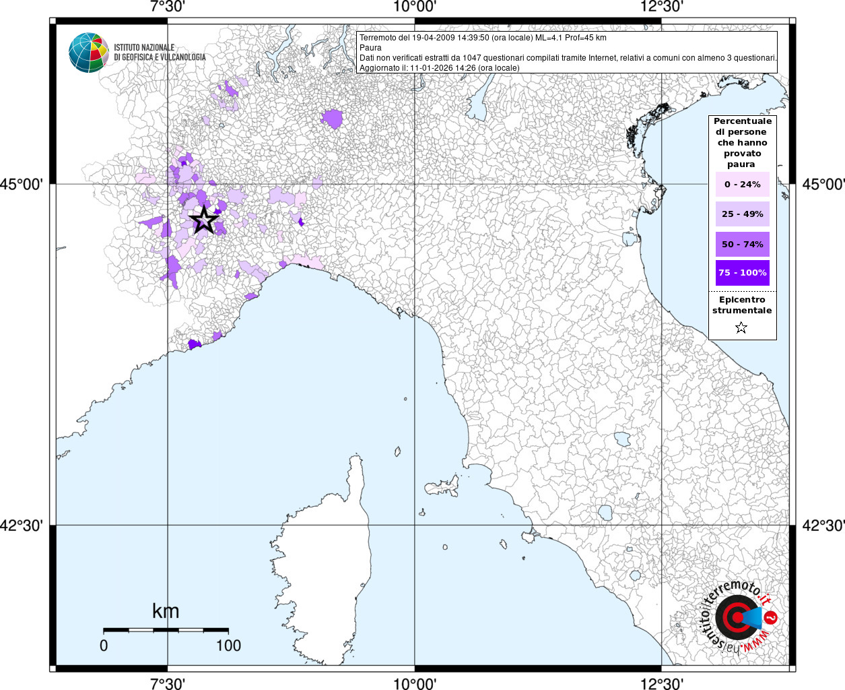Pick the 50 - 74% legend swatch
The width and height of the screenshot is (845, 690).
pos(742,244)
